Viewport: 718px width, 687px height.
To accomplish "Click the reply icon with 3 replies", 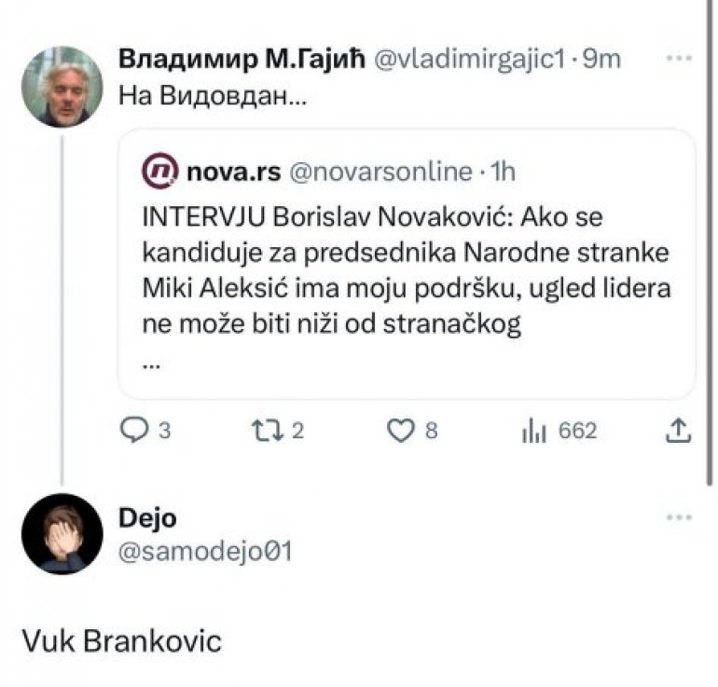I will (136, 431).
